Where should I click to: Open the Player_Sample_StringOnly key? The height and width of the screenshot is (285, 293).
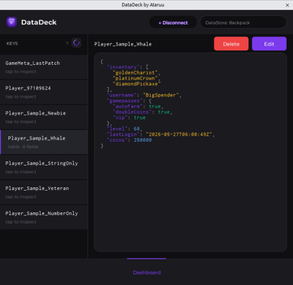pyautogui.click(x=44, y=167)
